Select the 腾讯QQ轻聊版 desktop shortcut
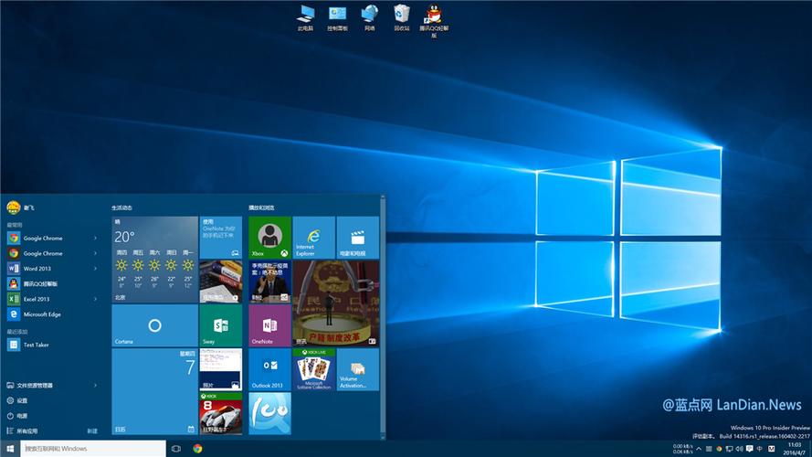812x457 pixels. (434, 21)
